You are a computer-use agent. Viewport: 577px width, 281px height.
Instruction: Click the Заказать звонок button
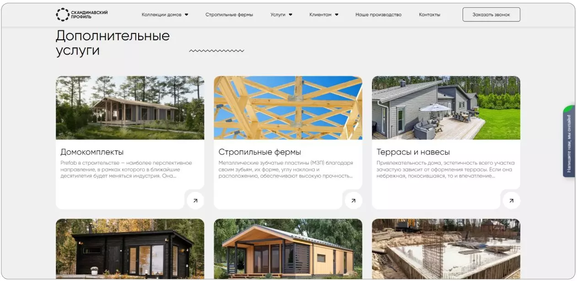[x=491, y=15]
